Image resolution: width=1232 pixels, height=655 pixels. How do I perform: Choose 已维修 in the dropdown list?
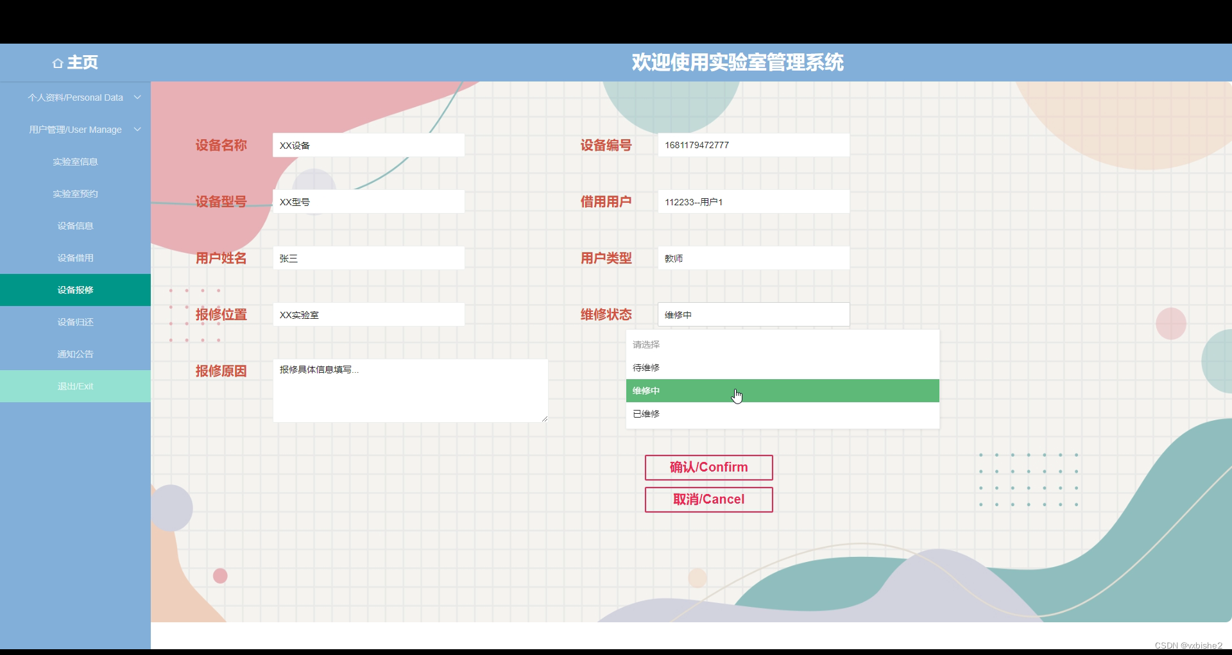pyautogui.click(x=783, y=414)
